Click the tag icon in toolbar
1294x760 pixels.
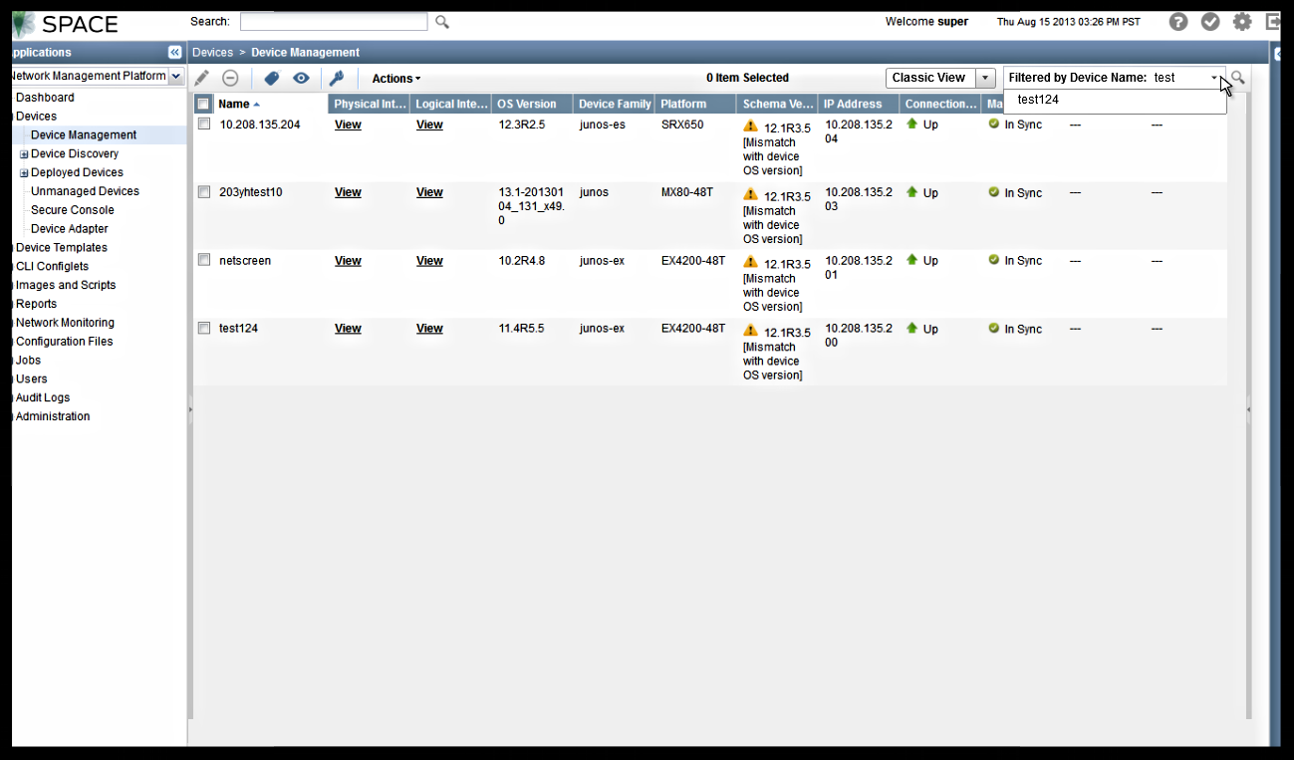click(x=271, y=78)
